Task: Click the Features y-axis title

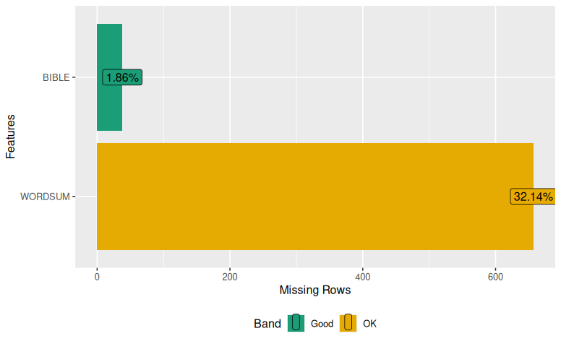Action: click(10, 137)
